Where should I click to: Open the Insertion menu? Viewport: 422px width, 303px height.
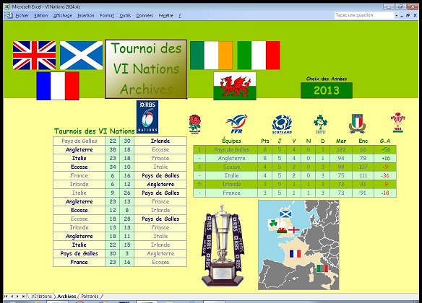[x=86, y=16]
